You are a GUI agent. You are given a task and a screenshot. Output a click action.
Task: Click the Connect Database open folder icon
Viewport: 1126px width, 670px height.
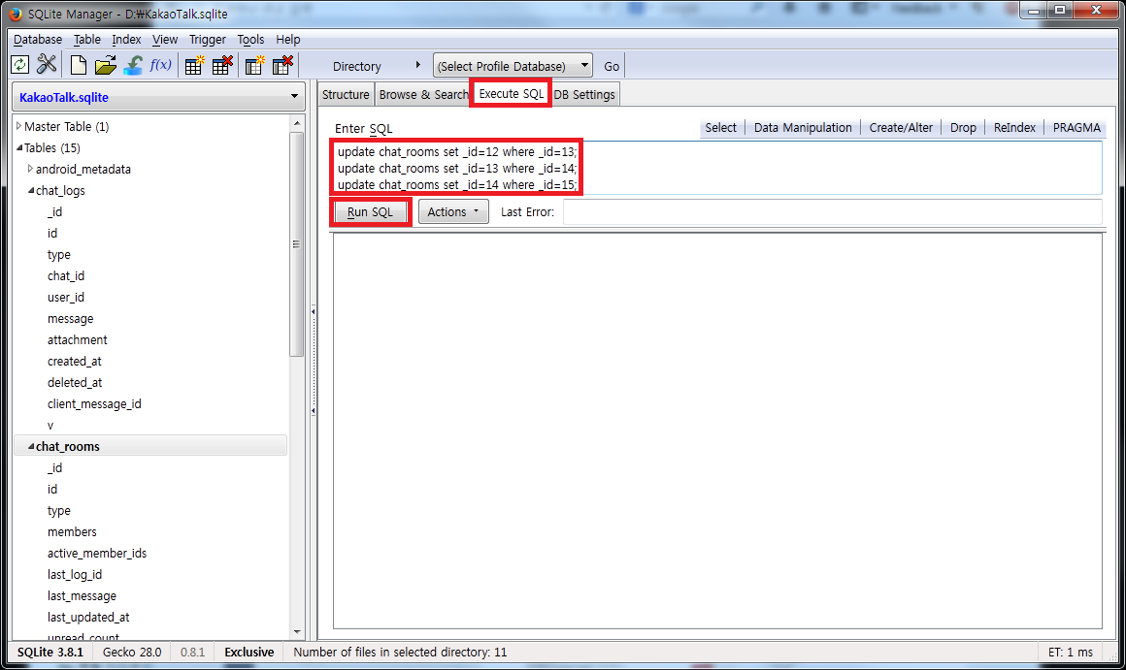click(106, 65)
